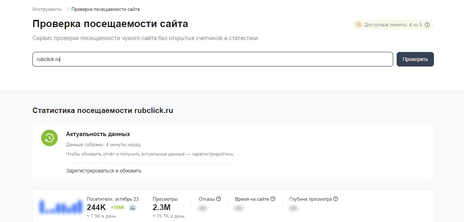Click the bar-chart icon next to +106K
Viewport: 464px width, 222px height.
click(133, 208)
